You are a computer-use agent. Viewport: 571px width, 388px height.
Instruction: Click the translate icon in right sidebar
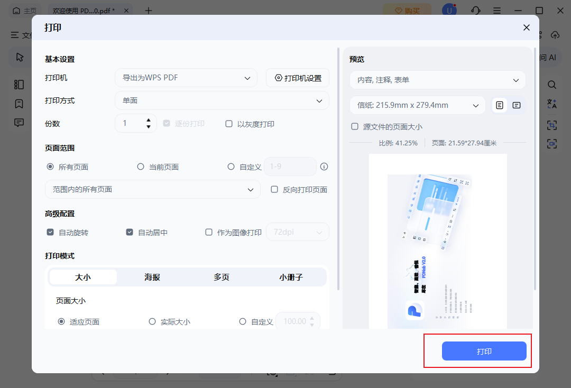551,104
